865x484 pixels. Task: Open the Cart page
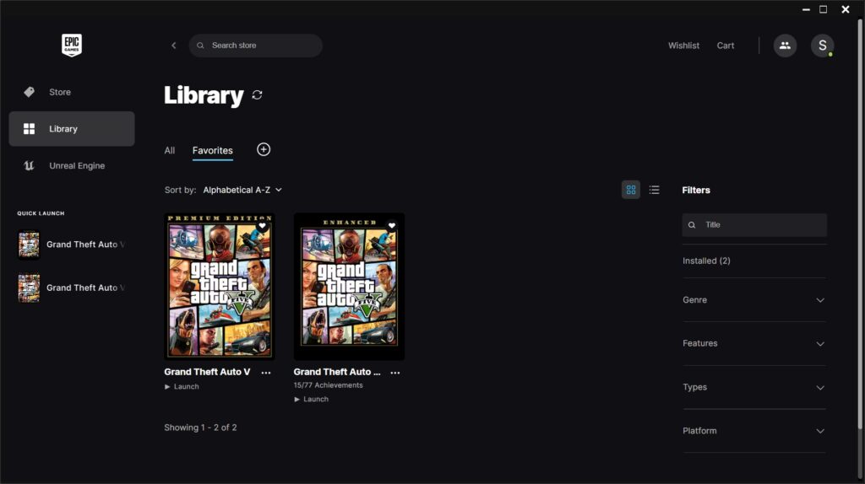tap(726, 46)
